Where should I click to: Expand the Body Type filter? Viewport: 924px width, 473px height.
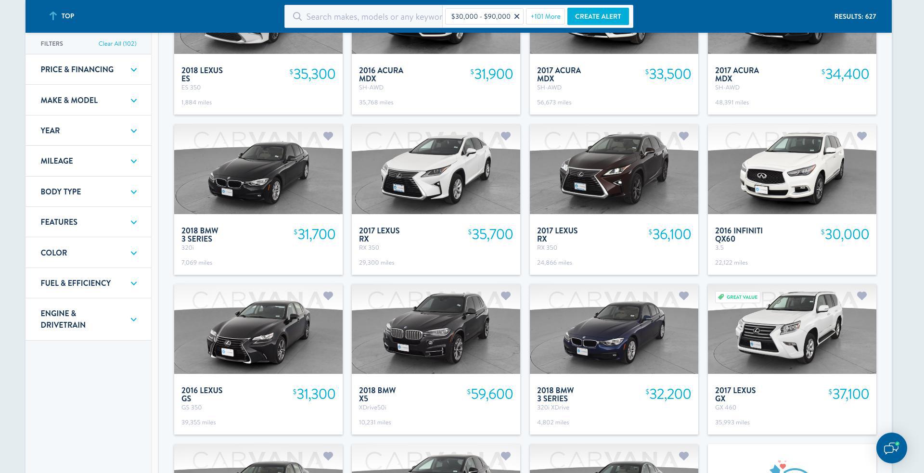pyautogui.click(x=89, y=192)
